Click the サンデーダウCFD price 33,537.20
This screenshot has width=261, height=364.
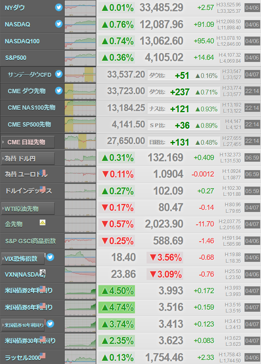click(126, 74)
